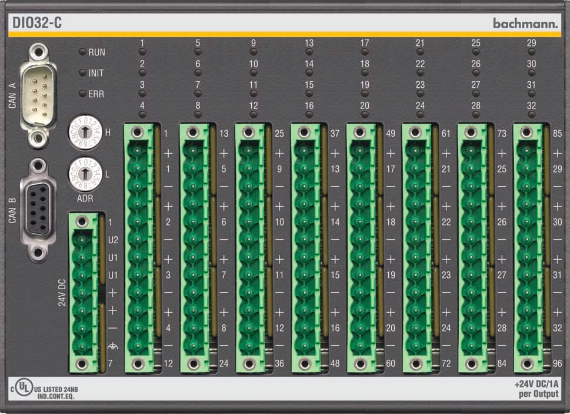Click pin number 96 label

point(557,363)
